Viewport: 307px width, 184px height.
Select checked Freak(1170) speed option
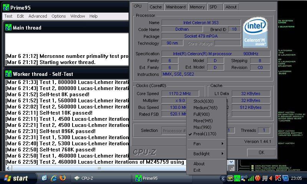pyautogui.click(x=206, y=134)
